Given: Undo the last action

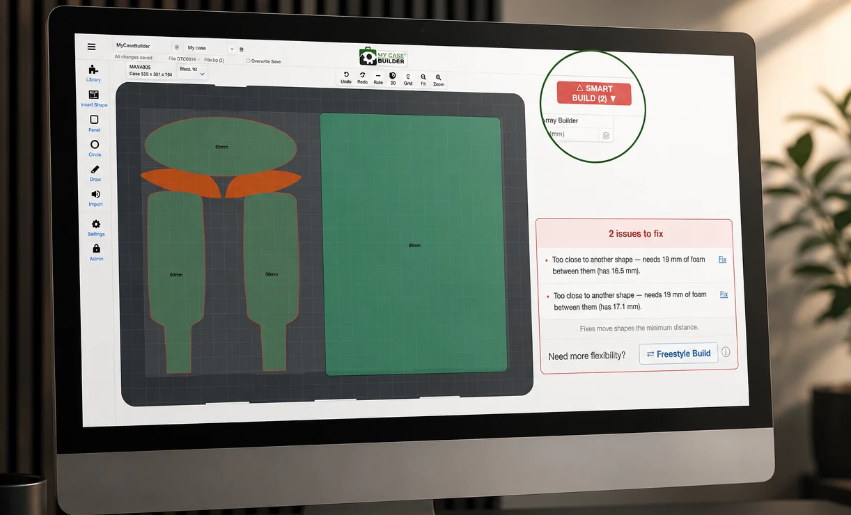Looking at the screenshot, I should [346, 77].
